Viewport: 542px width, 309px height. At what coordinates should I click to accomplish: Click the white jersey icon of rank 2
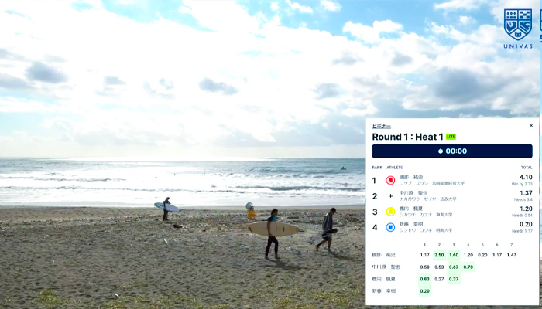[x=390, y=196]
